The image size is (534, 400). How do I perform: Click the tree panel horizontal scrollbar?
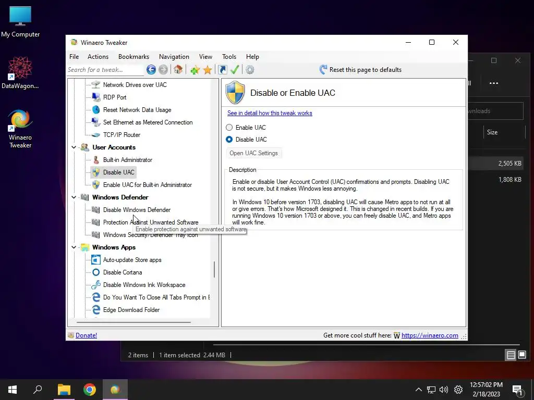click(133, 322)
